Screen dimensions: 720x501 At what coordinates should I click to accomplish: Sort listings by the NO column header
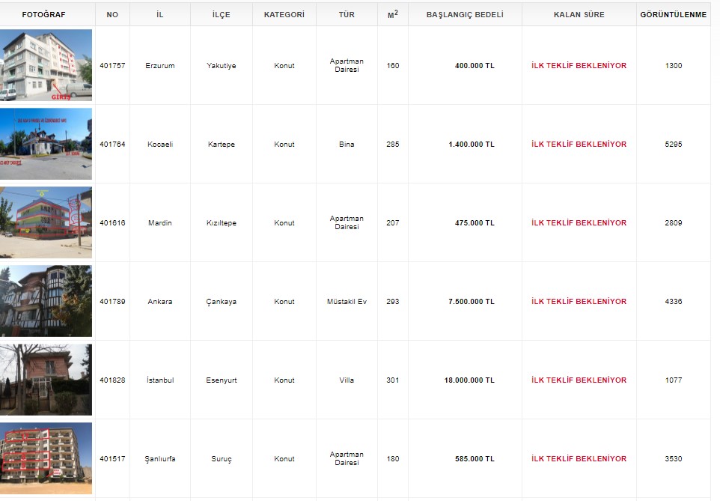(112, 15)
